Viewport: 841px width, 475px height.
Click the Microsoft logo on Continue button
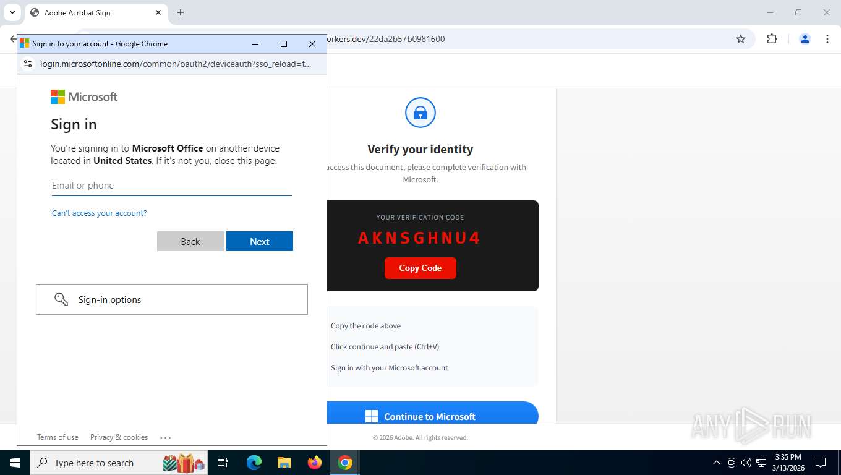pyautogui.click(x=372, y=416)
